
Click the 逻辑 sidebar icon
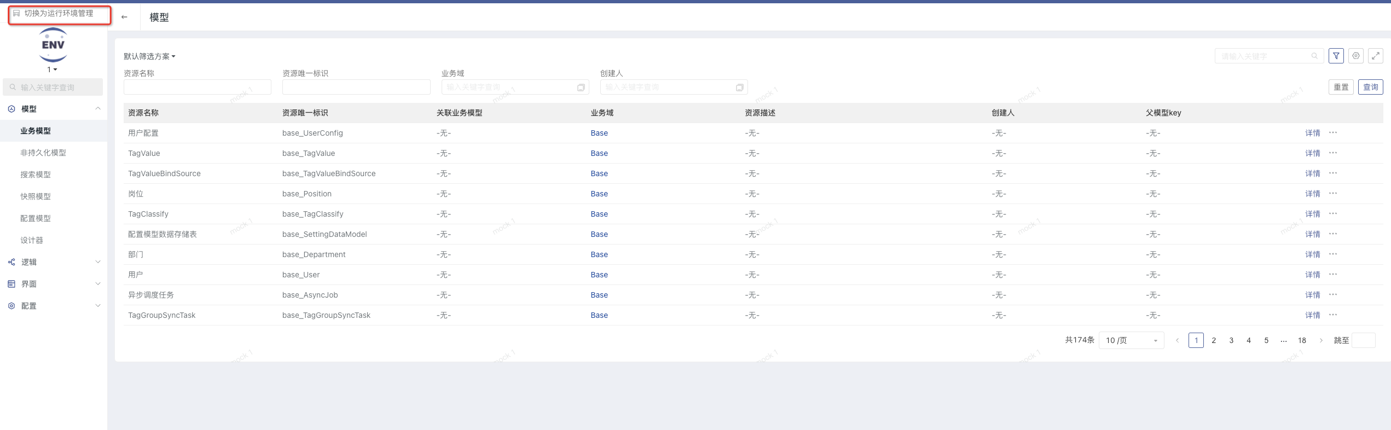[x=11, y=262]
